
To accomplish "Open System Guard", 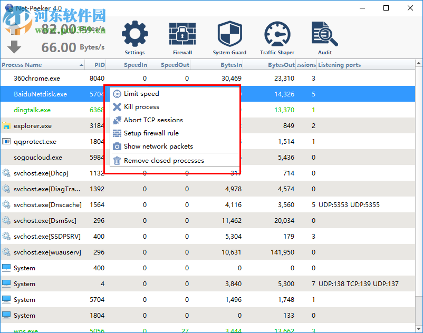I will [x=229, y=37].
